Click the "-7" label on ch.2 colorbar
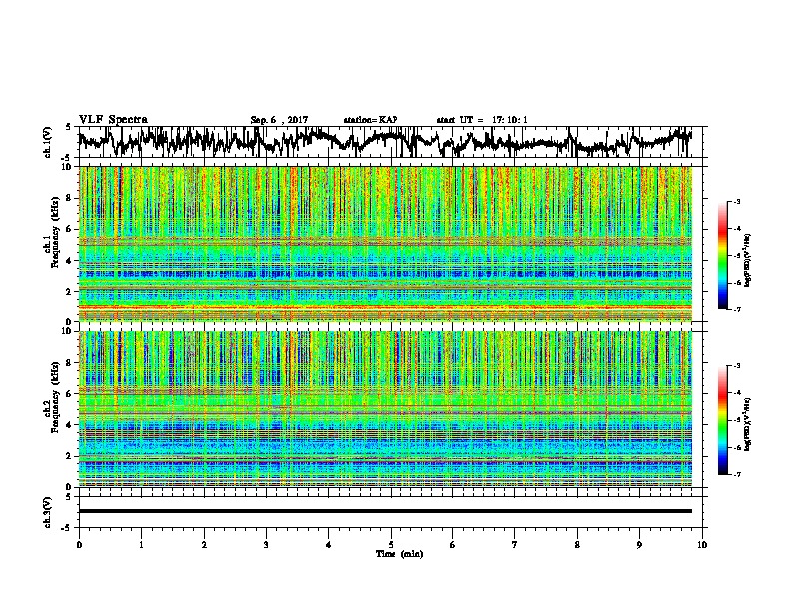This screenshot has height=611, width=791. tap(736, 474)
